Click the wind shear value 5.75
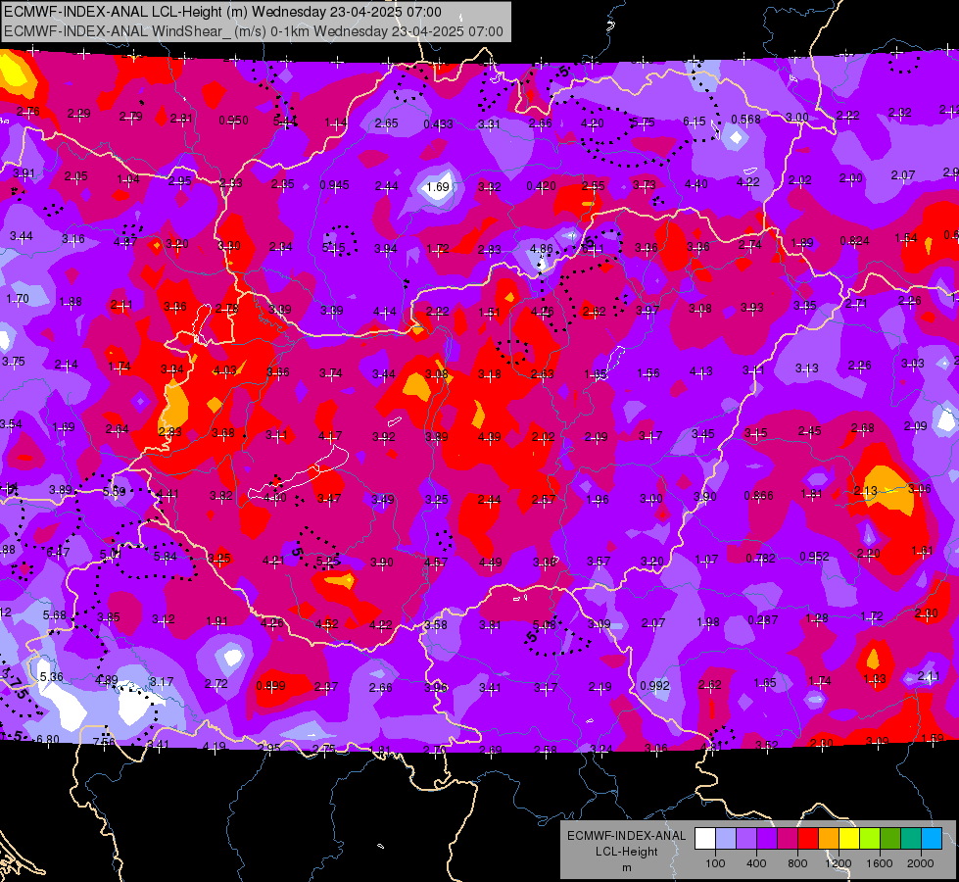This screenshot has height=882, width=959. click(643, 122)
